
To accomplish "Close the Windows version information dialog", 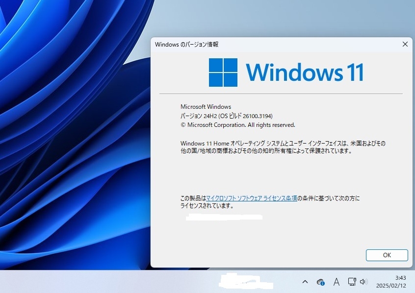I will [x=405, y=44].
